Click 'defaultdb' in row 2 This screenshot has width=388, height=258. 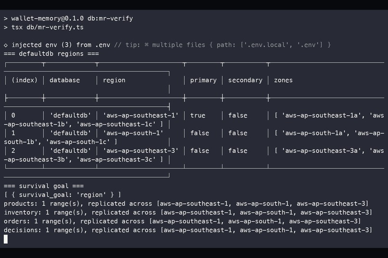(x=70, y=151)
